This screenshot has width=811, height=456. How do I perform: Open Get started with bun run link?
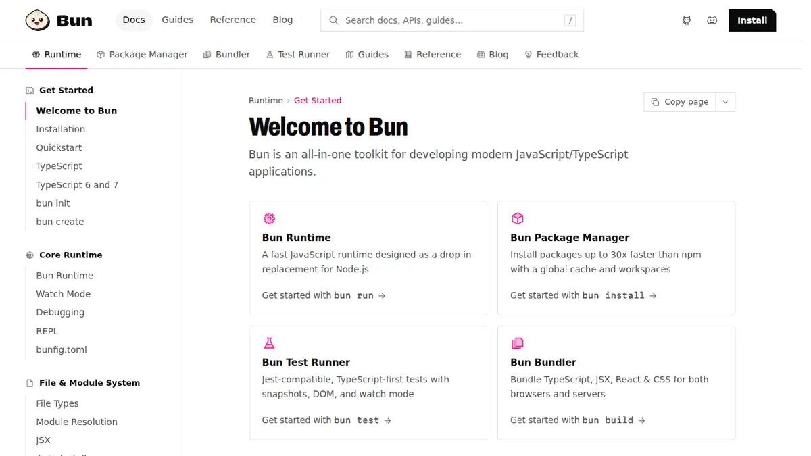[324, 295]
